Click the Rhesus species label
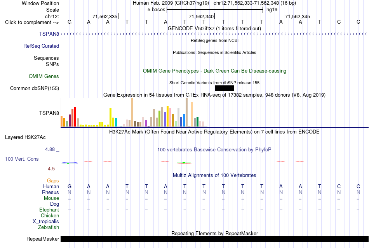Screen dimensions: 369x248 [x=50, y=192]
